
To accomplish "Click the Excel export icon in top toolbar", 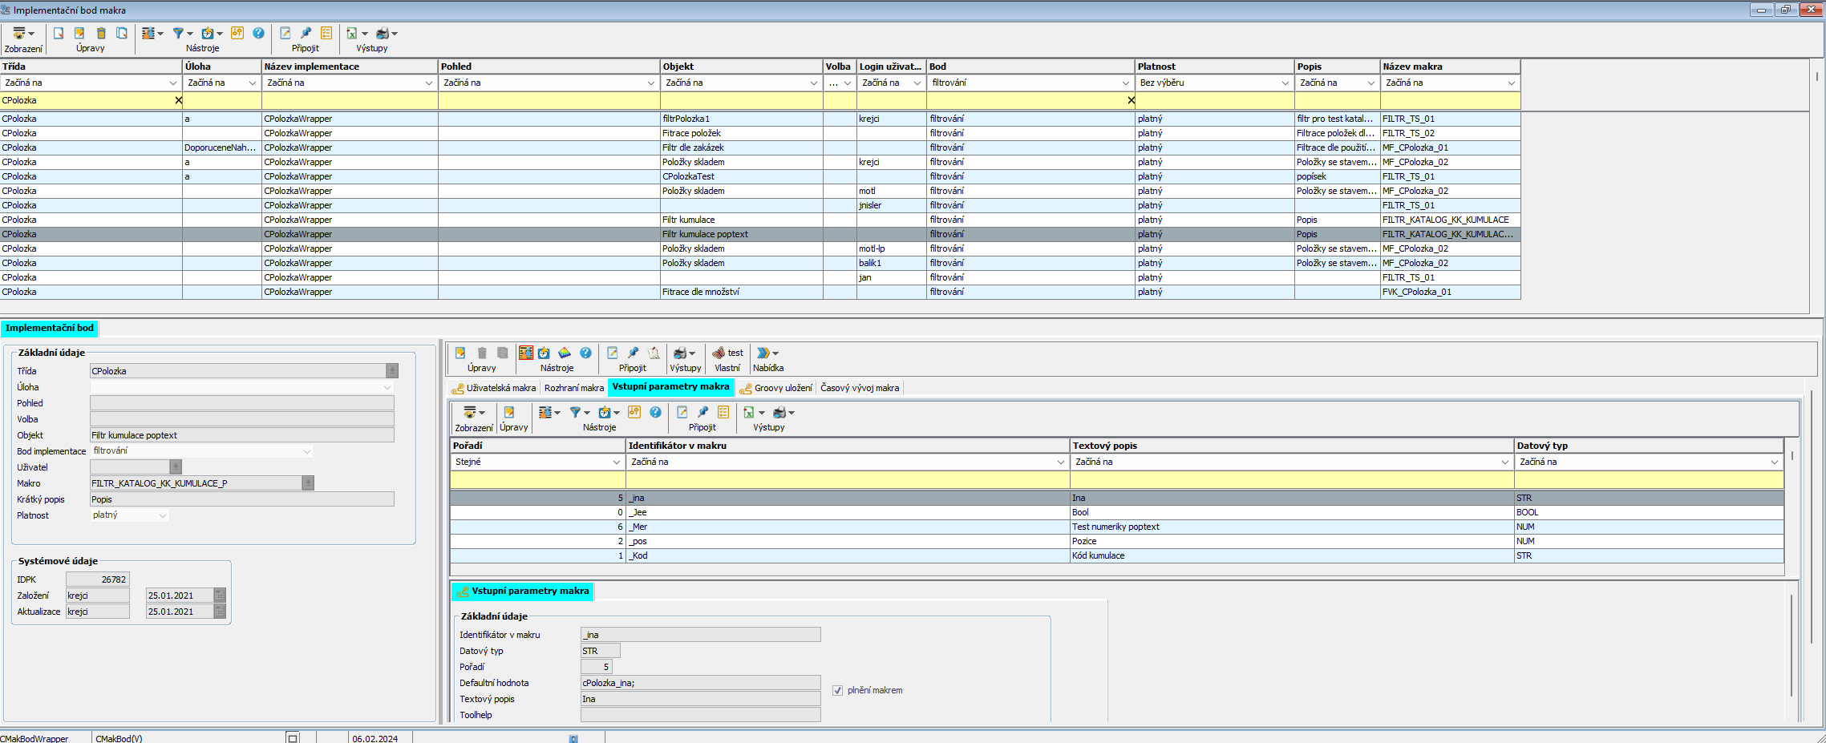I will pyautogui.click(x=351, y=33).
